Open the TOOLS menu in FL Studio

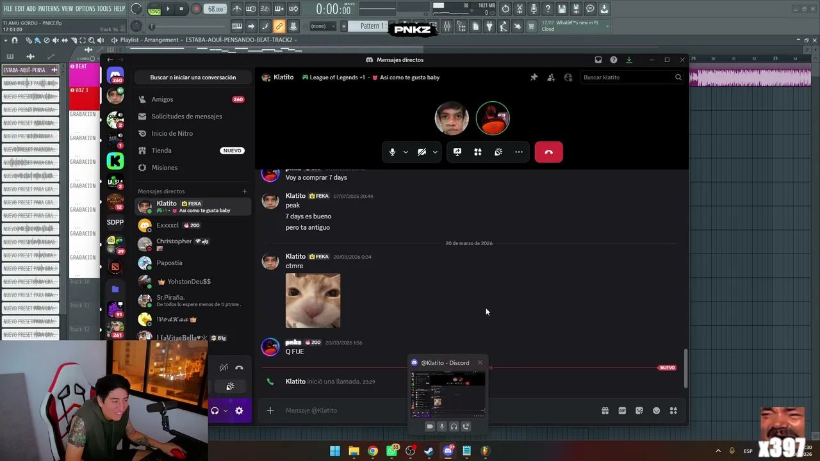tap(104, 8)
